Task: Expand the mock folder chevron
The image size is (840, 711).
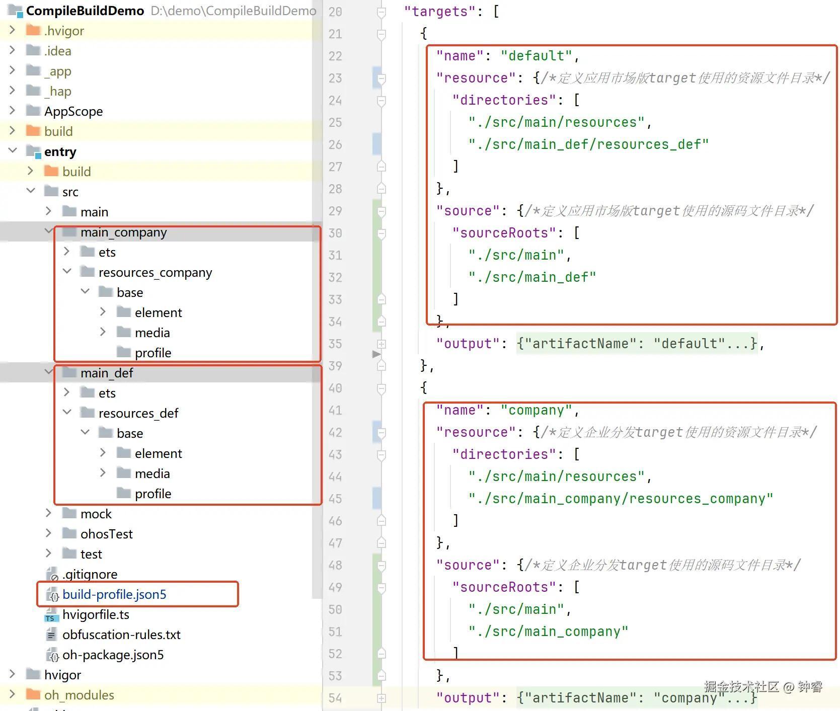Action: (48, 513)
